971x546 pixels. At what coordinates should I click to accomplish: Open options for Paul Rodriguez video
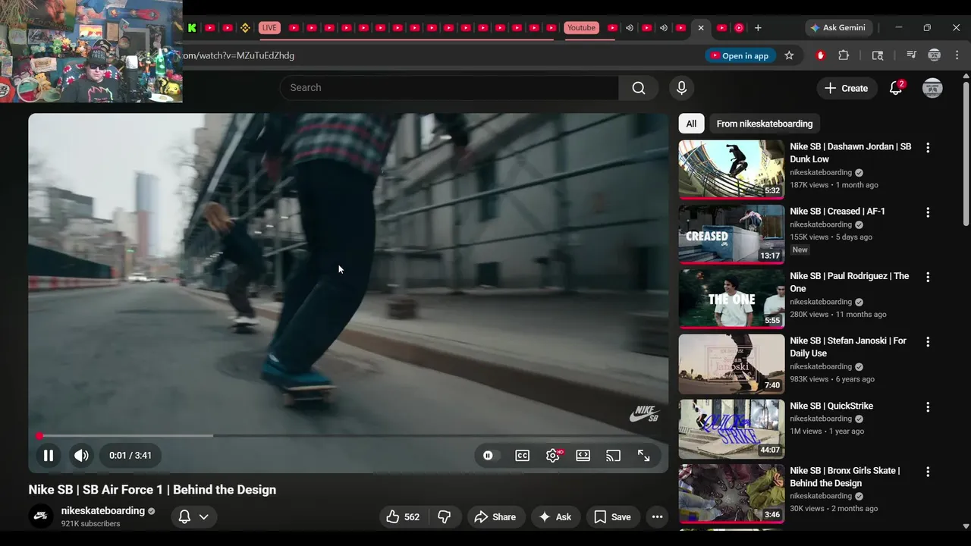tap(927, 278)
